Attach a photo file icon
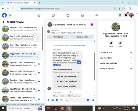138x111 pixels. 53,100
